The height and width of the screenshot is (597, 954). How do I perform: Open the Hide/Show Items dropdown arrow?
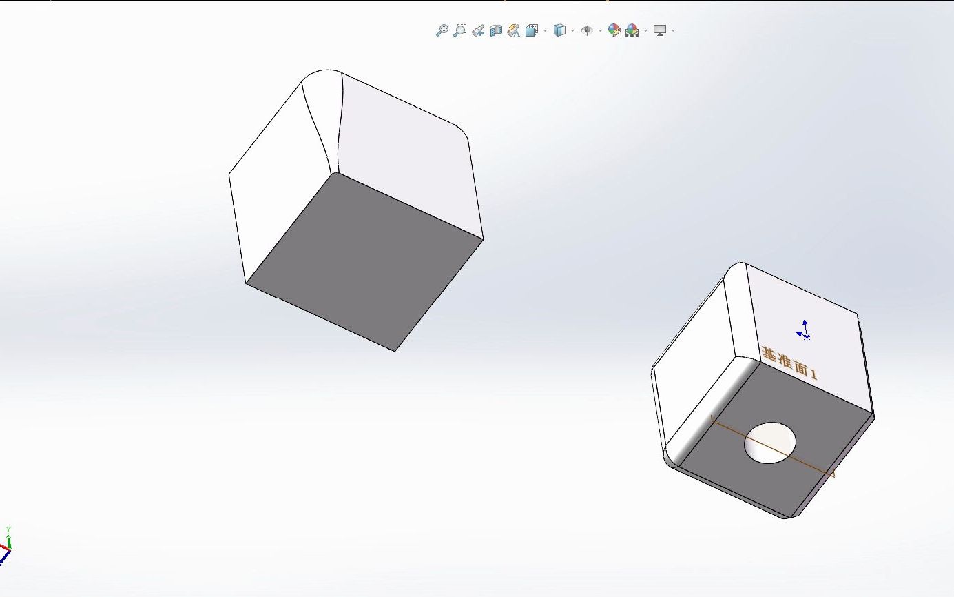point(599,30)
